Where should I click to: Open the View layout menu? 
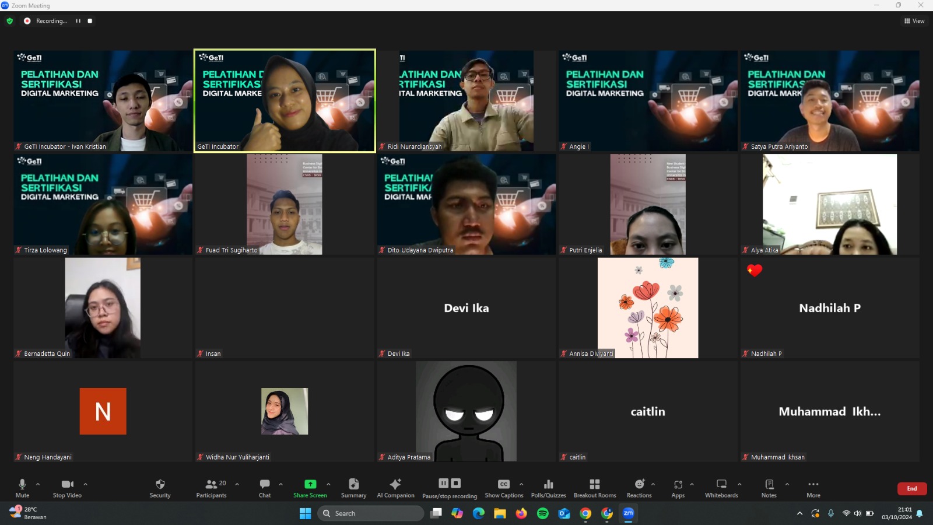coord(914,21)
